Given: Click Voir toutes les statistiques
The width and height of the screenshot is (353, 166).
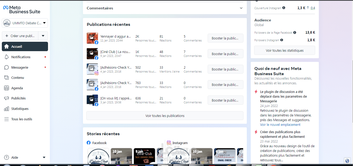Looking at the screenshot, I should (285, 50).
